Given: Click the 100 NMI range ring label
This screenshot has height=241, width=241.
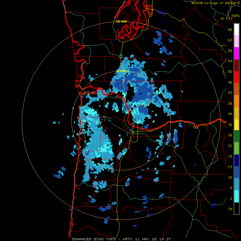Looking at the screenshot, I should pos(121,21).
